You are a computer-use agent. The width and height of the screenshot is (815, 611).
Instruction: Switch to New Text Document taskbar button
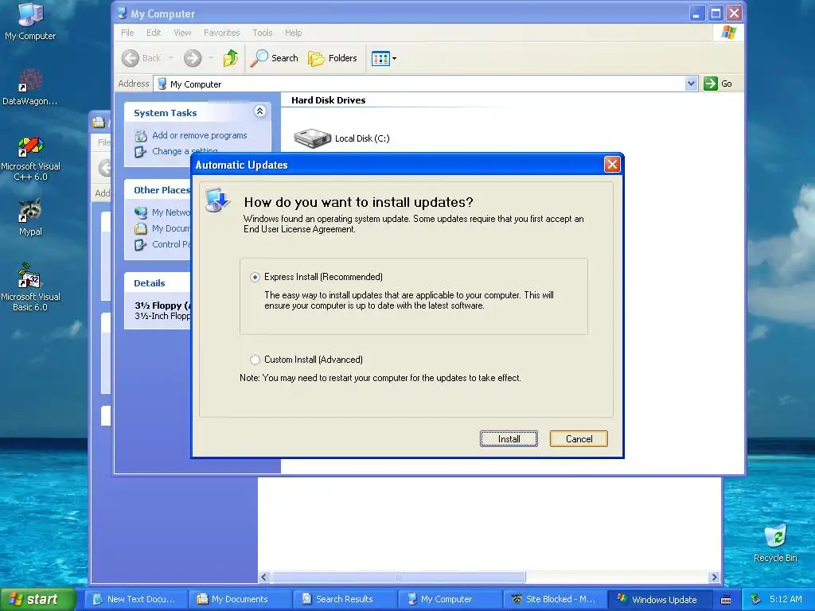click(x=135, y=599)
